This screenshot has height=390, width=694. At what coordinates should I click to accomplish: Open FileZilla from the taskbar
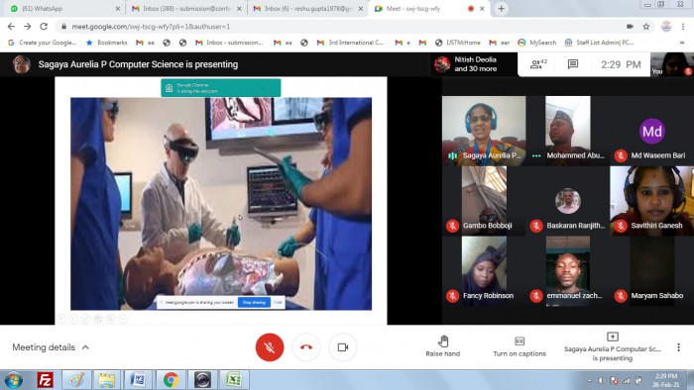[46, 380]
